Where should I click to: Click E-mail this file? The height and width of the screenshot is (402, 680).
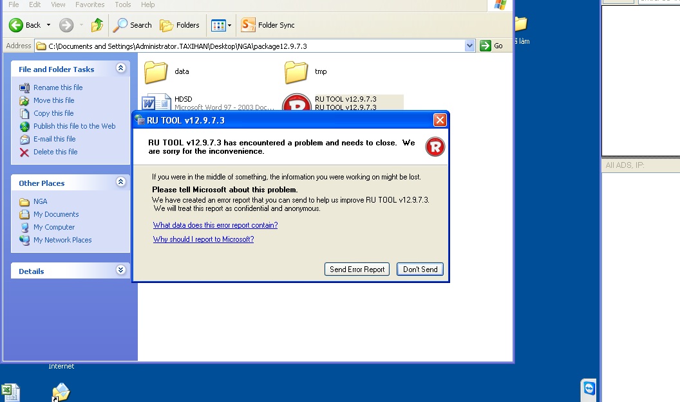tap(55, 139)
